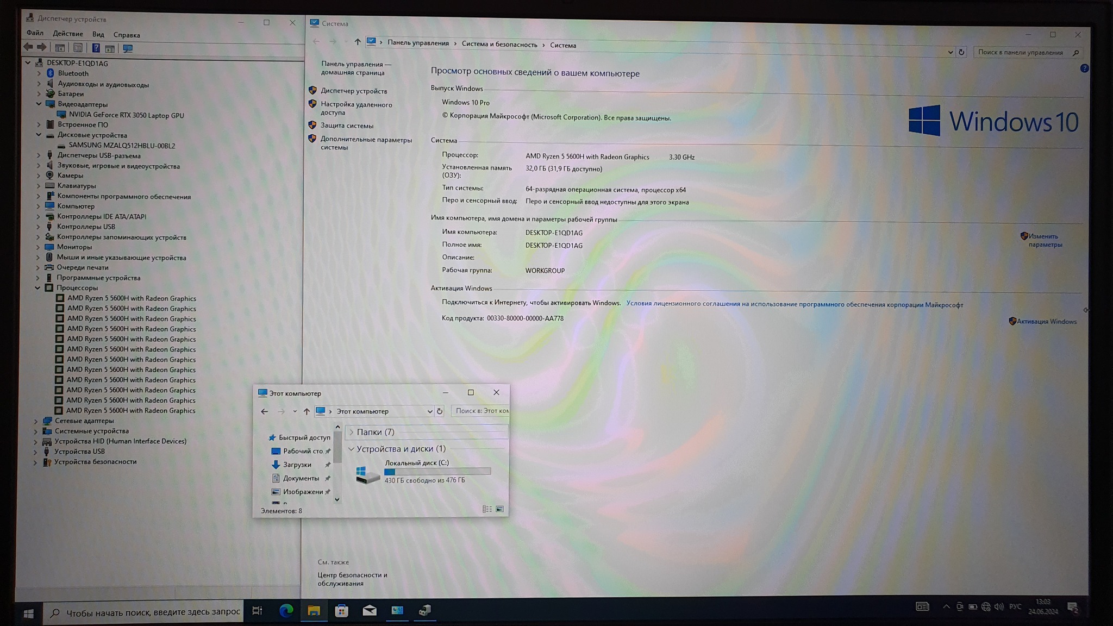
Task: Click Scan for hardware changes monitor icon
Action: [x=128, y=48]
